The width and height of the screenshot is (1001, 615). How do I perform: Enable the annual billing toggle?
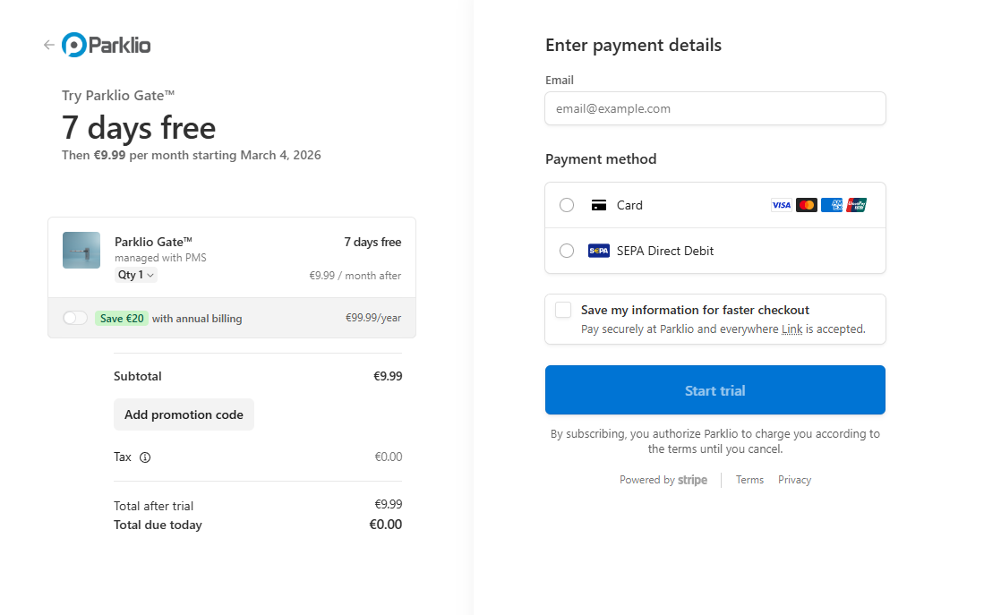[75, 318]
